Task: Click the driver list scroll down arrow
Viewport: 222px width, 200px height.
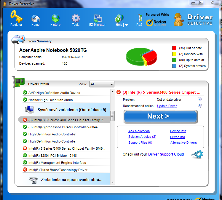Action: pyautogui.click(x=113, y=182)
